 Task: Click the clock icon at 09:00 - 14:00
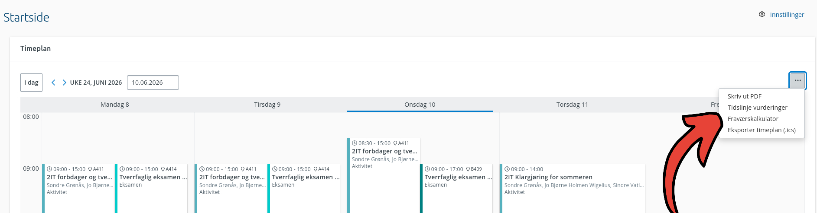(x=507, y=169)
